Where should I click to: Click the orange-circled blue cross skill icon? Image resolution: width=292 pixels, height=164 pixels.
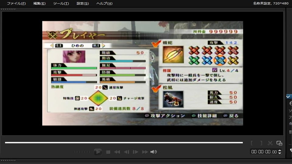pyautogui.click(x=220, y=60)
